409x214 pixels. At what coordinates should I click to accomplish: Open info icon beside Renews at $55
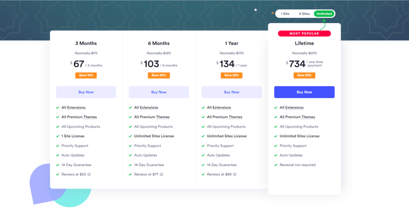[89, 175]
